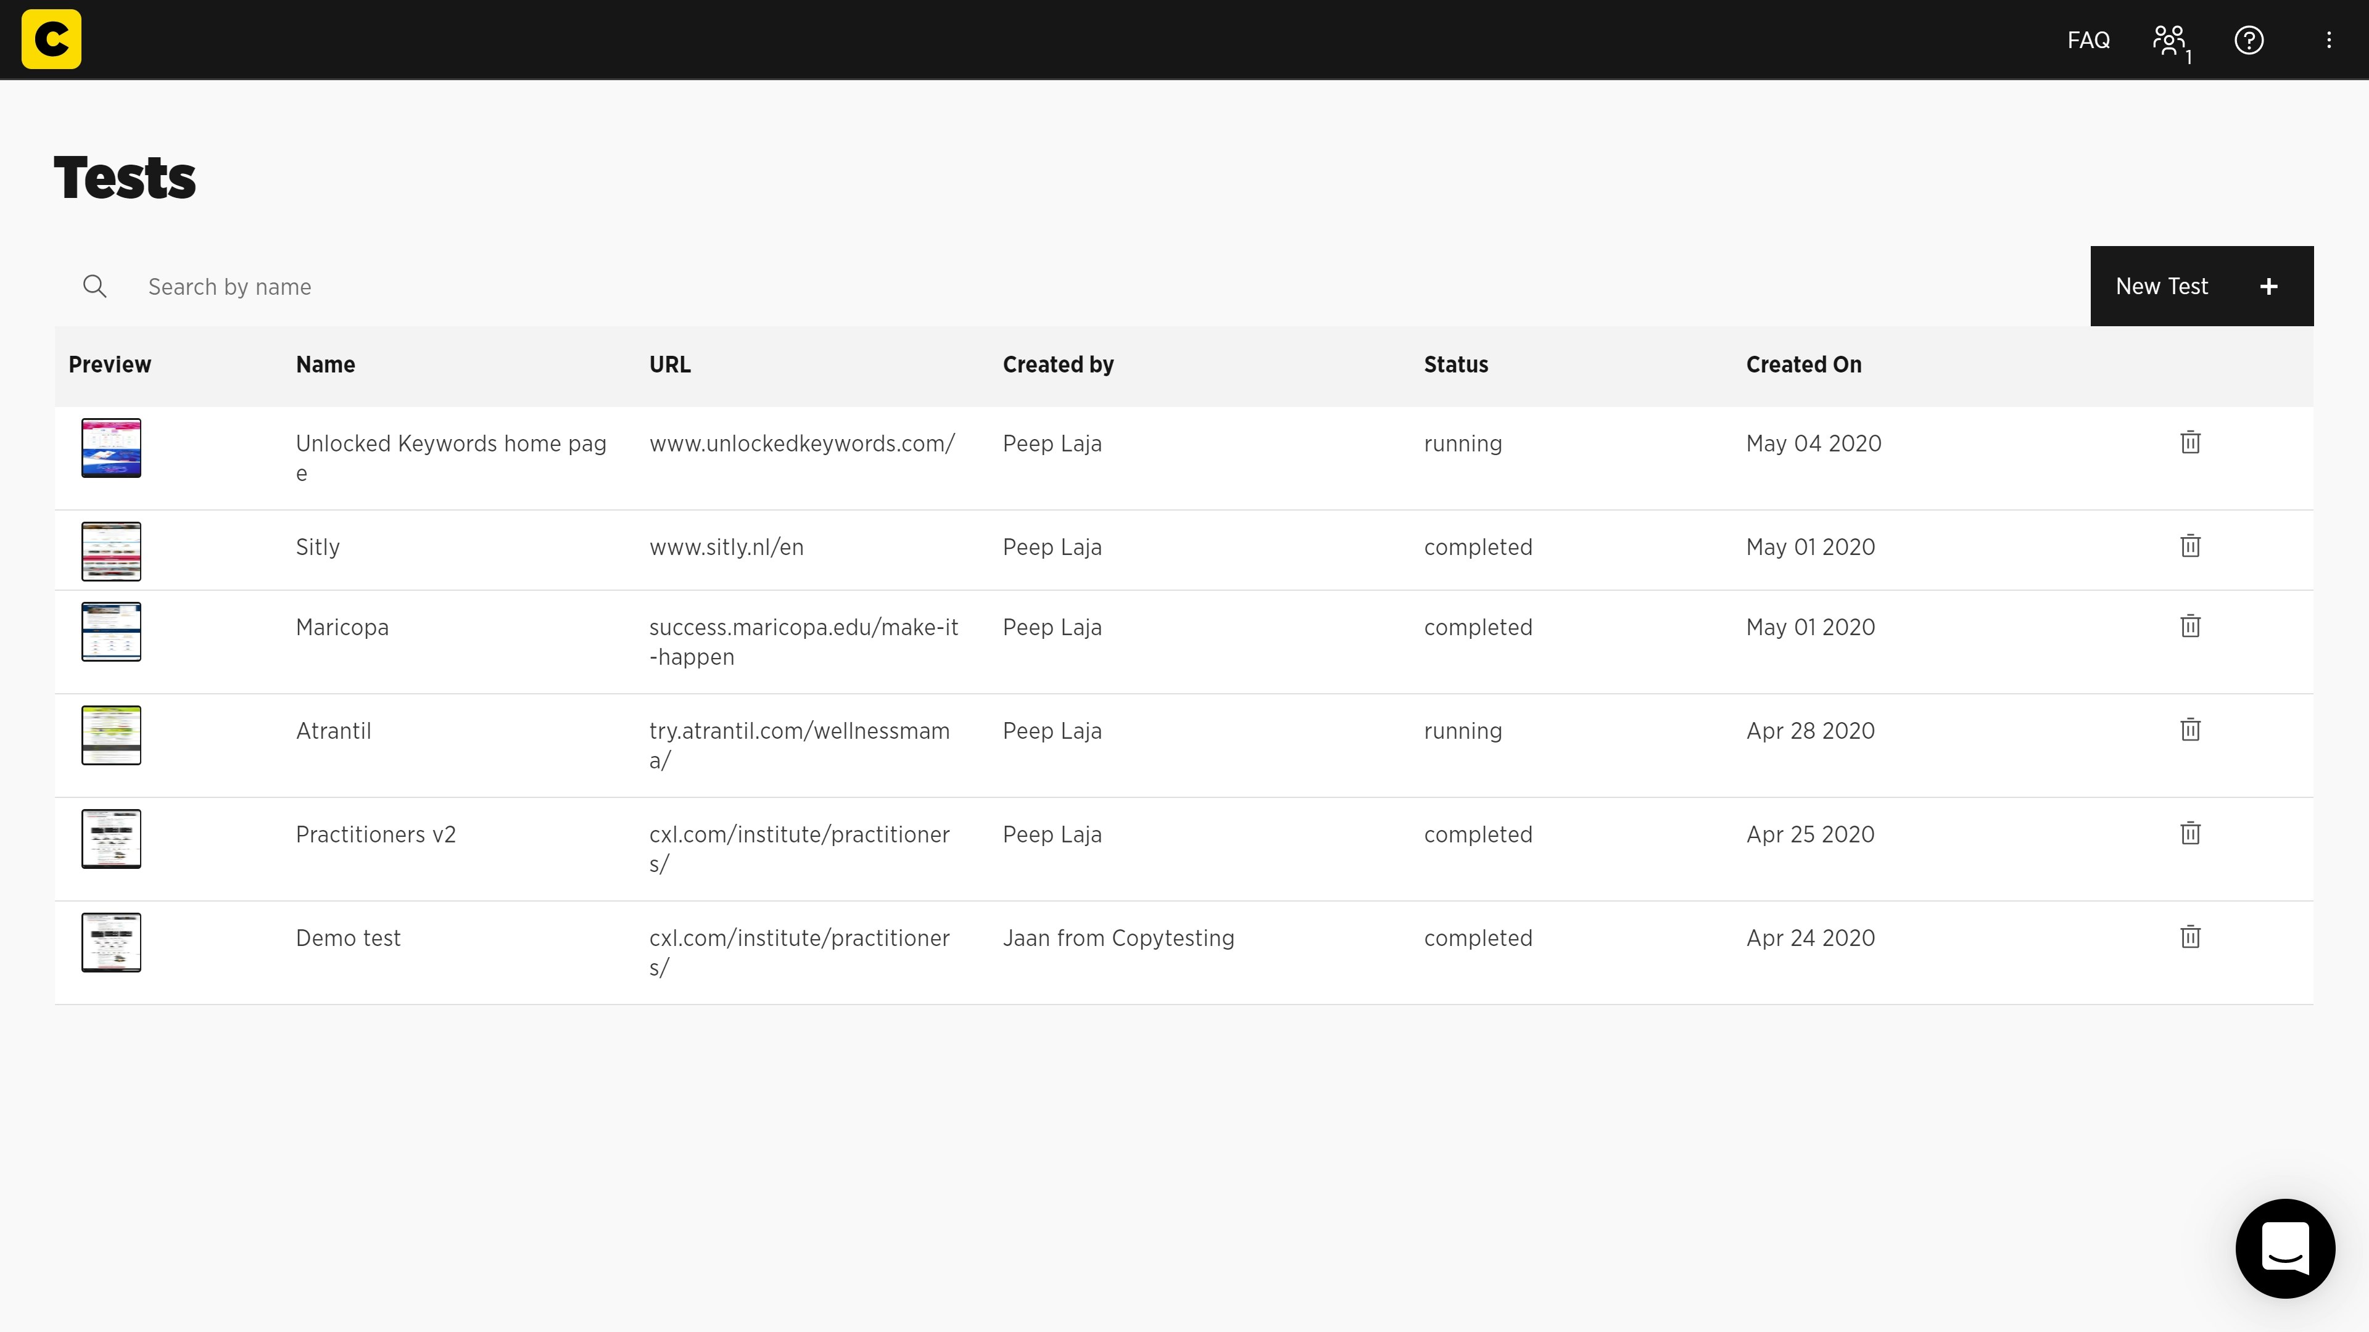Sort by the Created On column header
The height and width of the screenshot is (1332, 2369).
point(1803,364)
